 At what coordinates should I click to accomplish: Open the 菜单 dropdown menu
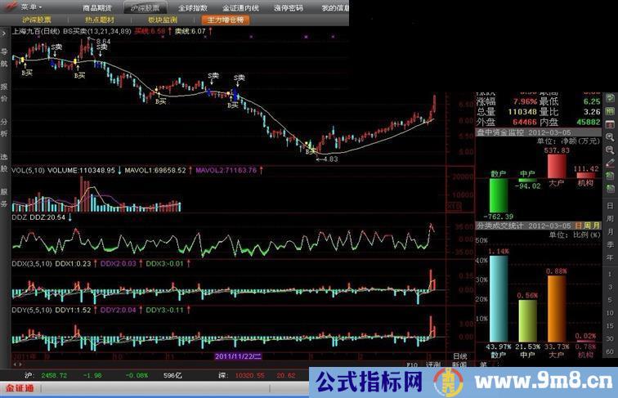click(x=30, y=6)
